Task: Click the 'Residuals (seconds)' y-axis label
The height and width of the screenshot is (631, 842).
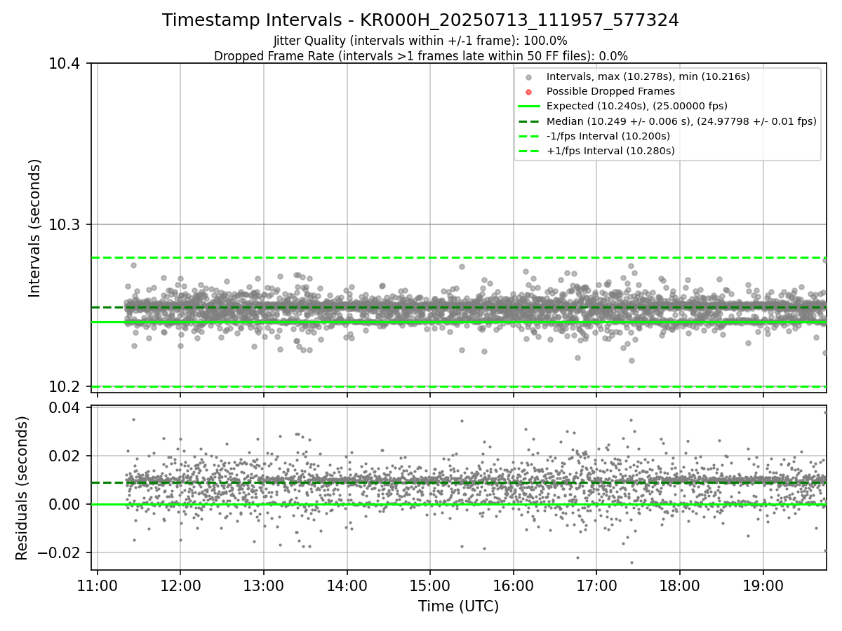Action: (22, 488)
